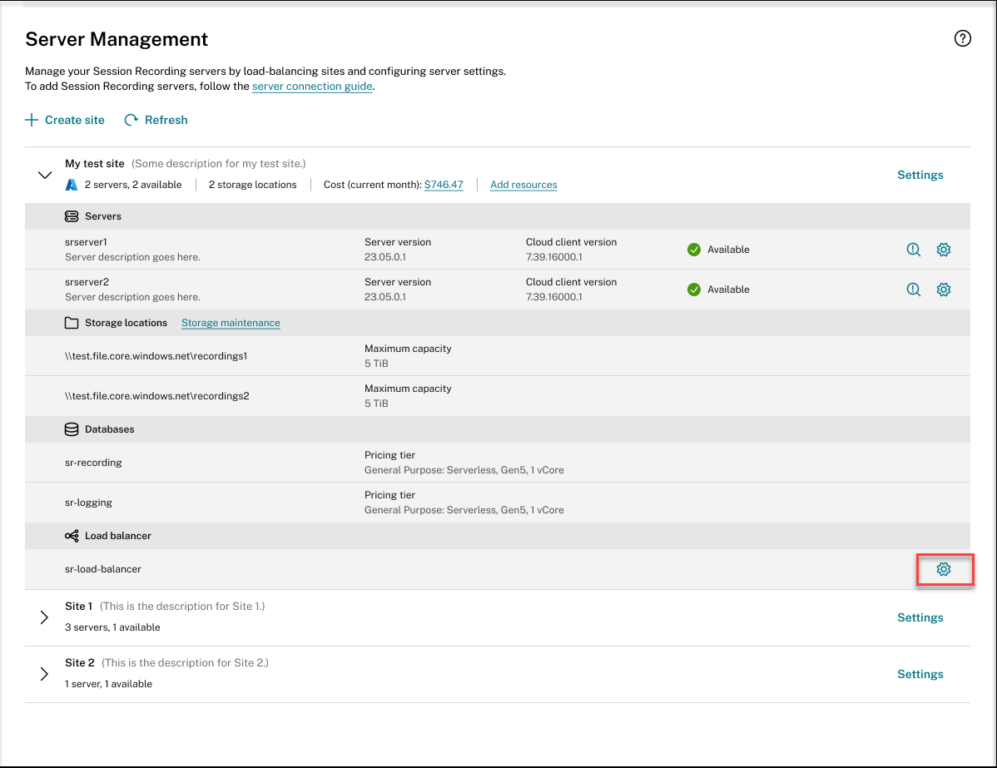The image size is (997, 768).
Task: Select the sr-recording database row
Action: 93,463
